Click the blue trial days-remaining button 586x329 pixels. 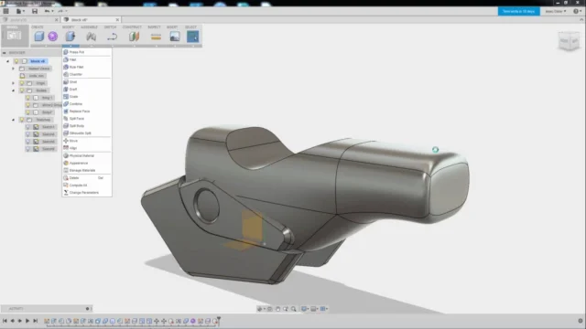click(518, 11)
